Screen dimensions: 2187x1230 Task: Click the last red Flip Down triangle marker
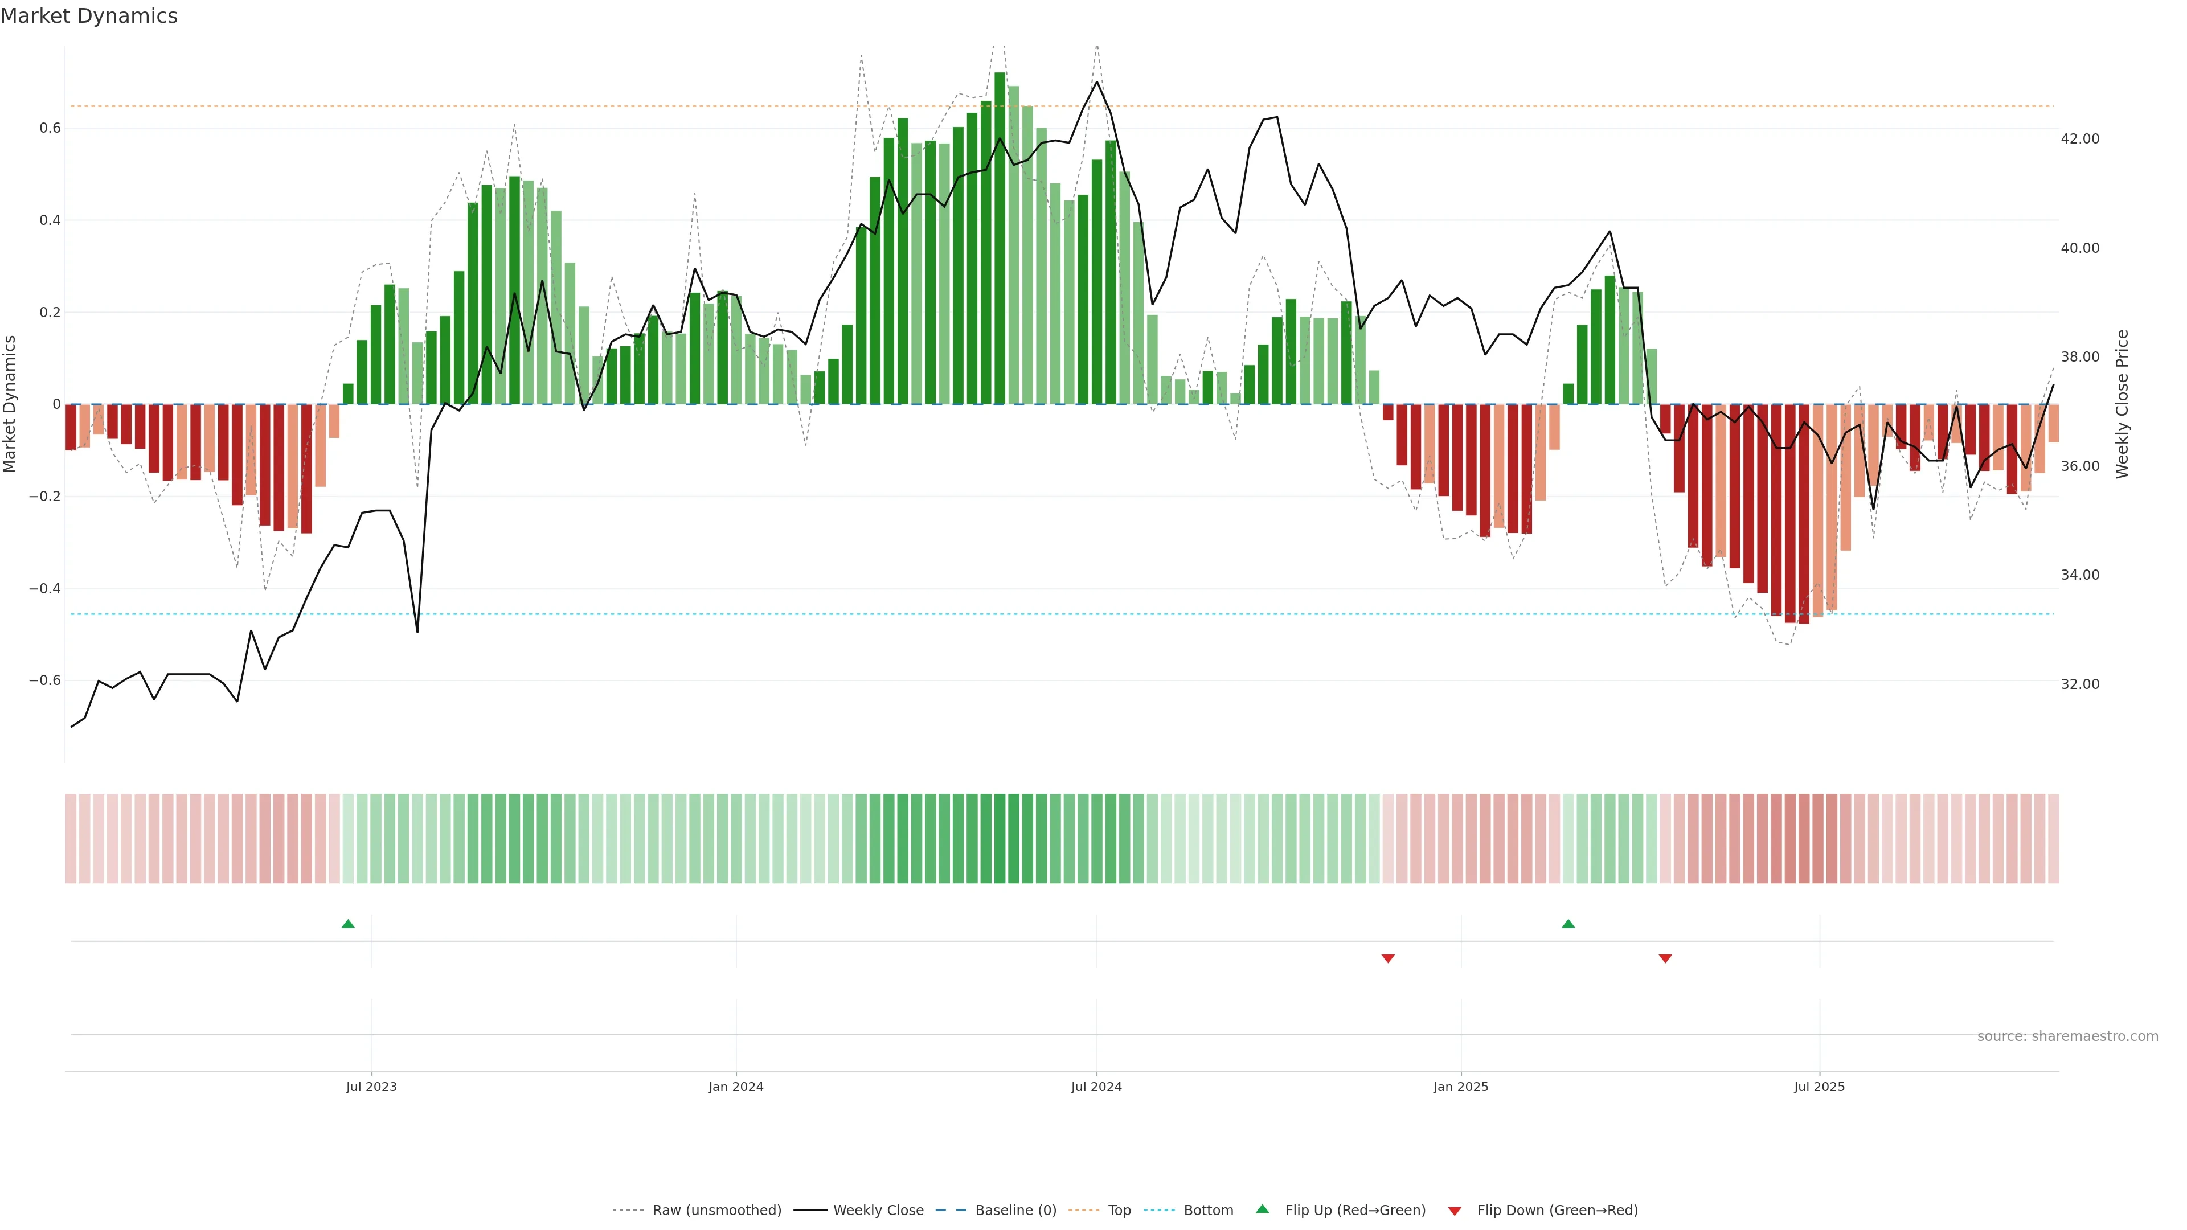click(x=1665, y=958)
